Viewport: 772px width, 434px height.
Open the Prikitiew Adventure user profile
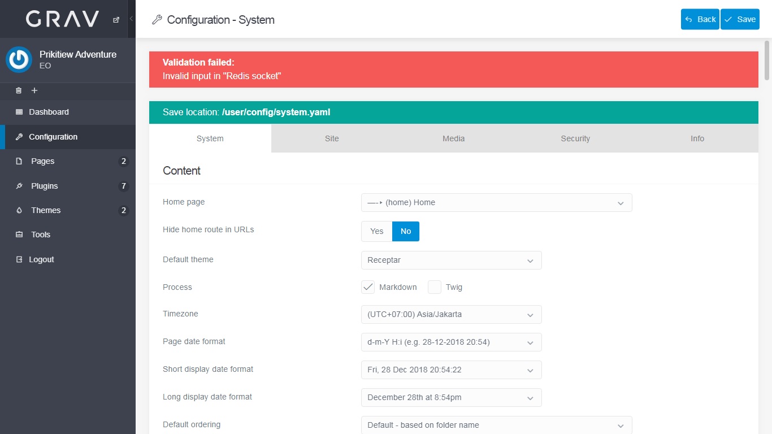(78, 59)
